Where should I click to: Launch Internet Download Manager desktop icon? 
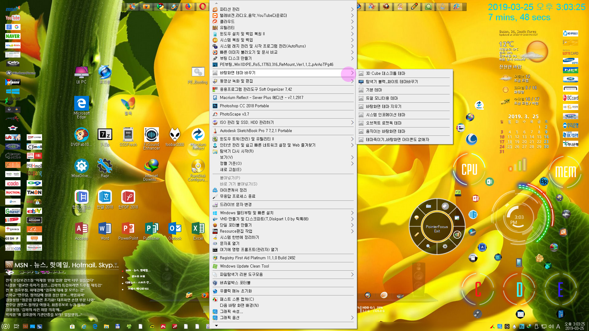(x=152, y=170)
